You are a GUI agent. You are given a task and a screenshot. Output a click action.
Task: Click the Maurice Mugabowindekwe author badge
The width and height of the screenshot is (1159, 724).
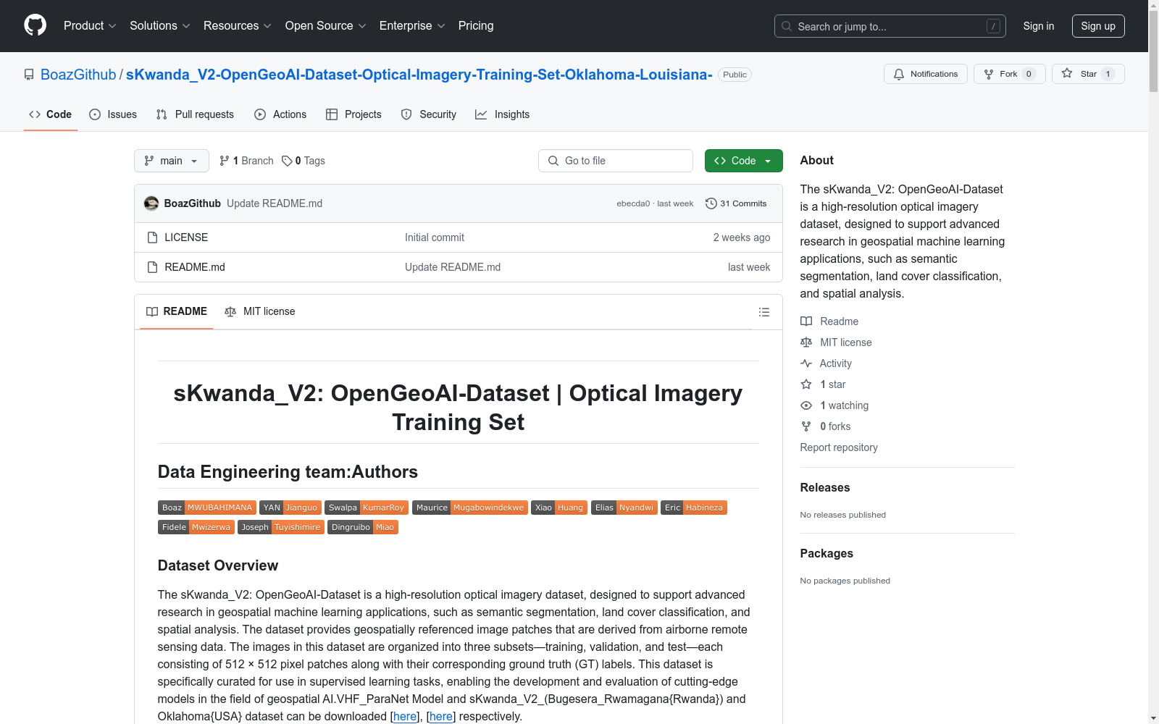tap(470, 508)
